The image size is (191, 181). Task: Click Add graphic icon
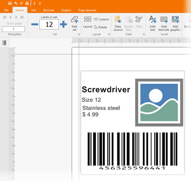tap(175, 23)
